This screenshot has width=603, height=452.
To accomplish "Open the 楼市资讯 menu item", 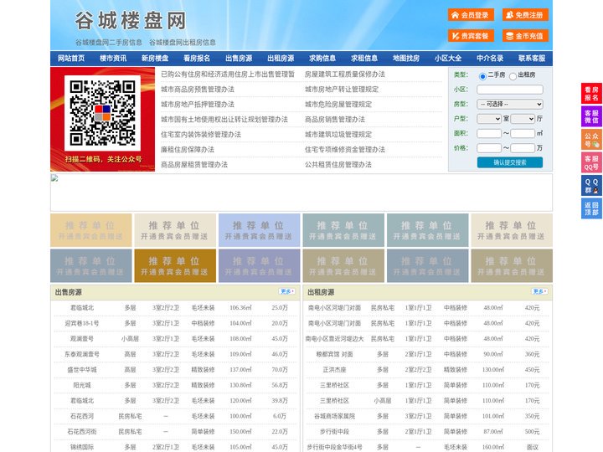I will [x=113, y=58].
